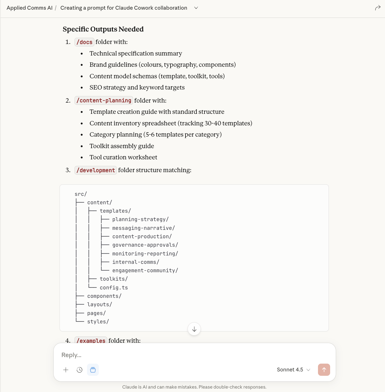This screenshot has height=392, width=385.
Task: Open the Applied Comms AI project link
Action: coord(29,8)
